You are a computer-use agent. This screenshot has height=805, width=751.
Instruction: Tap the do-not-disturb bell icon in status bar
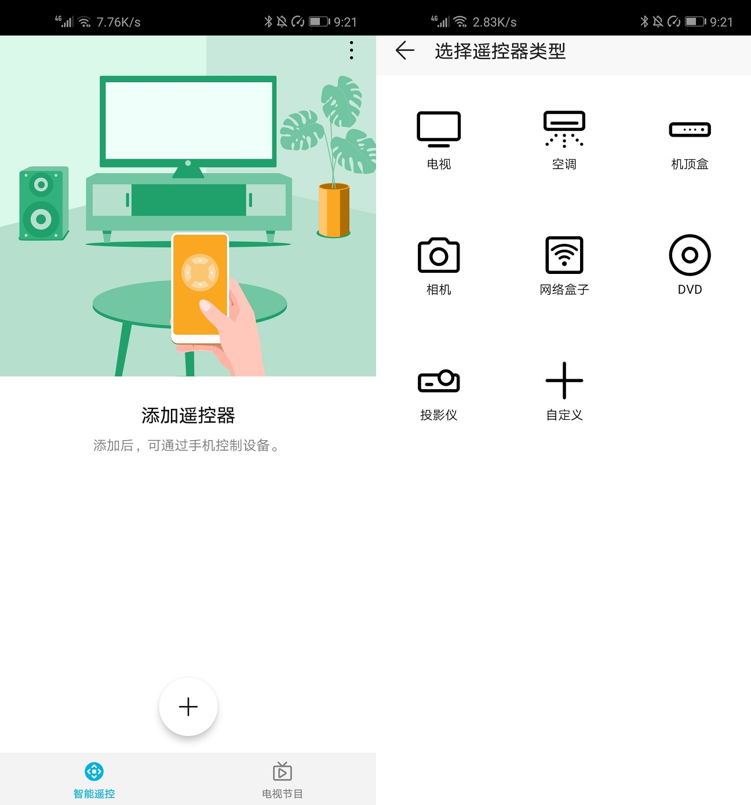283,21
